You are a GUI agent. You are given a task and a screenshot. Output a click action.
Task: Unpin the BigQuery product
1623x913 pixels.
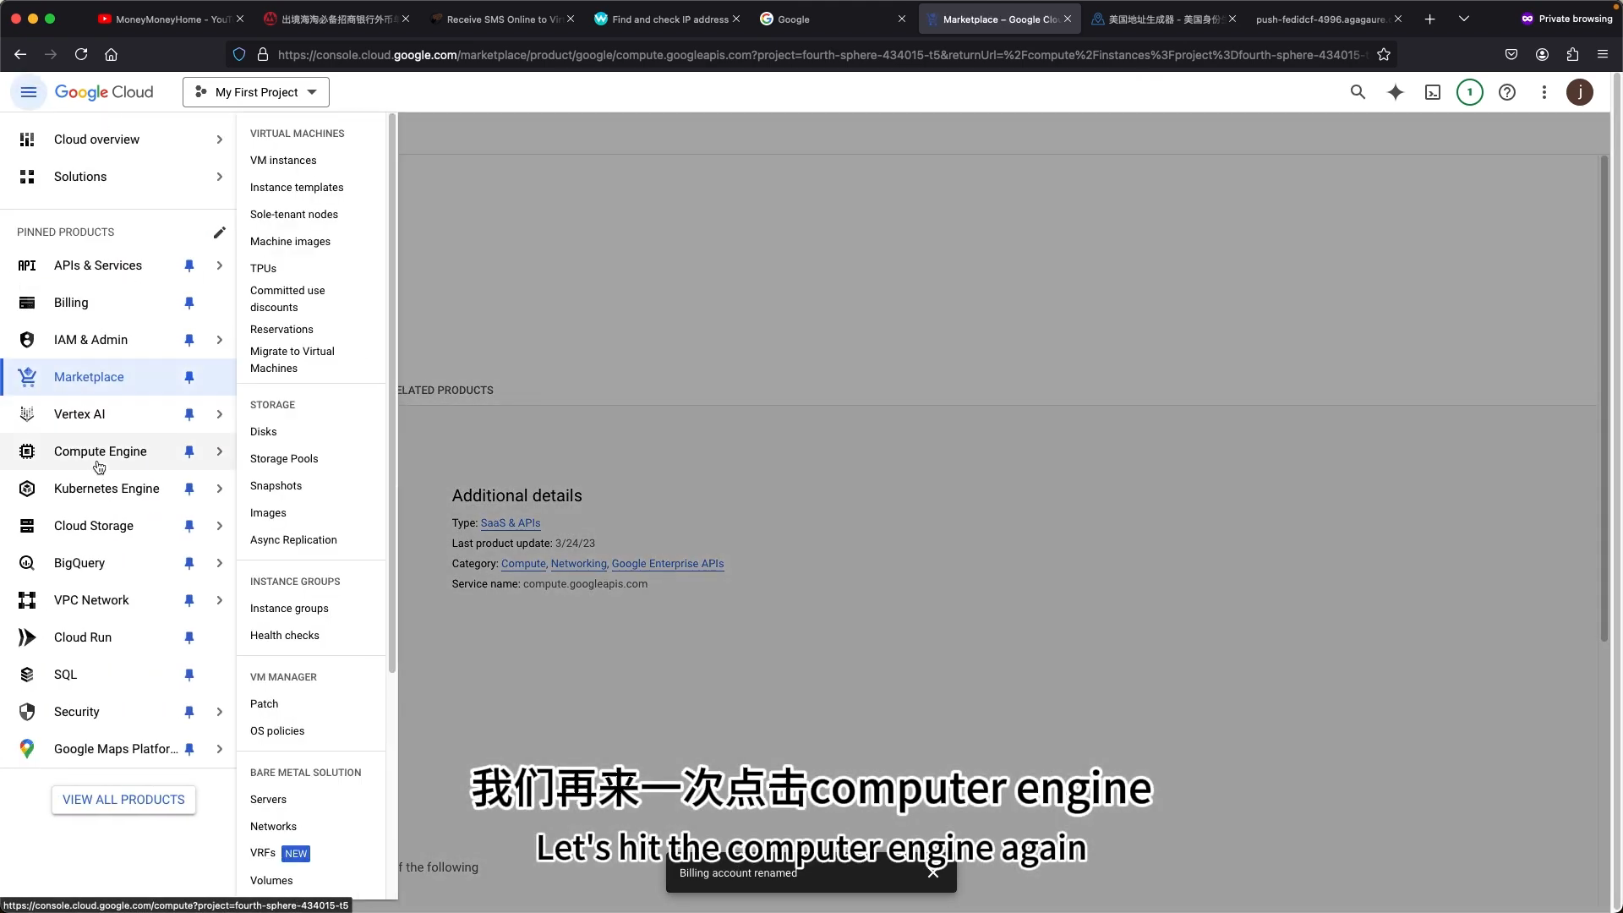coord(189,563)
